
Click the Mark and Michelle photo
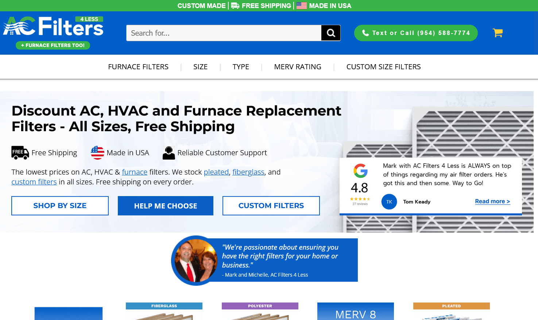196,260
